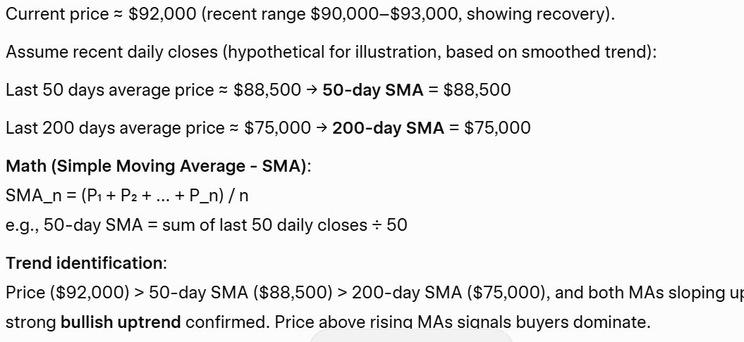This screenshot has height=342, width=744.
Task: Click "Last 50 days average price" text
Action: (x=109, y=90)
